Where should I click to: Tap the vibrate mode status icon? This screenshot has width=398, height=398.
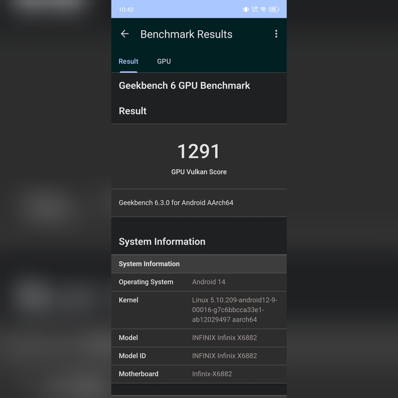tap(246, 10)
